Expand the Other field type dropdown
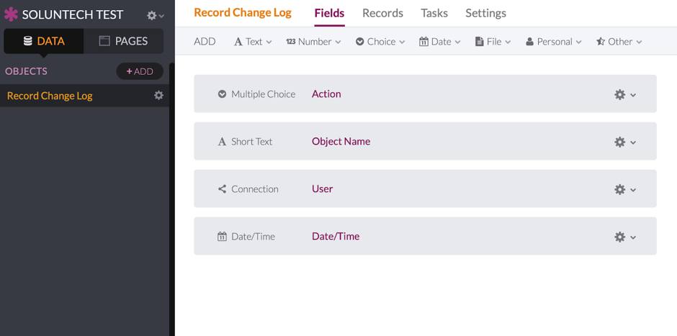Image resolution: width=677 pixels, height=336 pixels. (x=619, y=42)
